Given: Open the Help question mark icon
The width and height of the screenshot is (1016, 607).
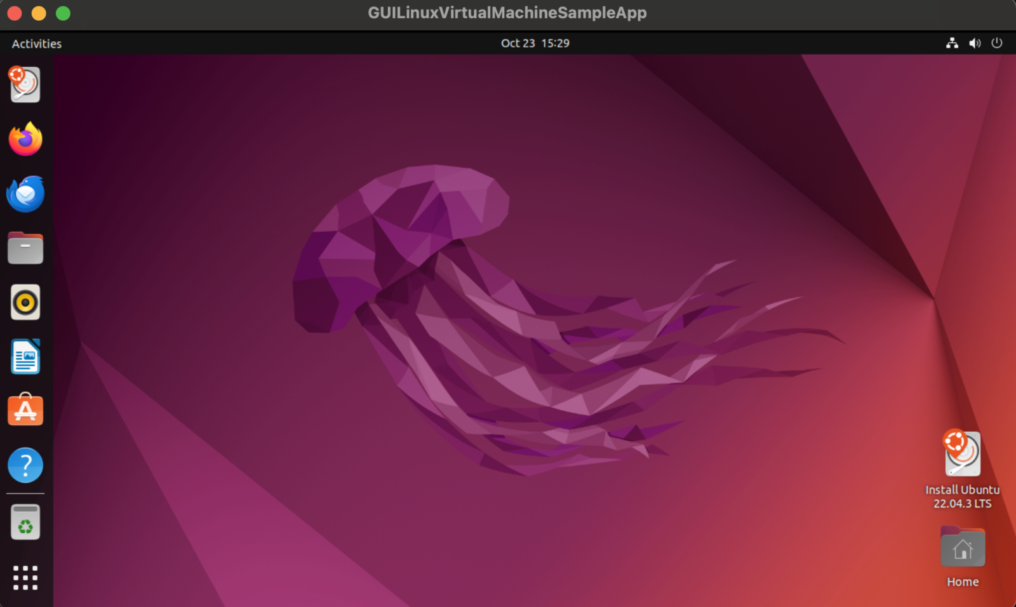Looking at the screenshot, I should (25, 465).
